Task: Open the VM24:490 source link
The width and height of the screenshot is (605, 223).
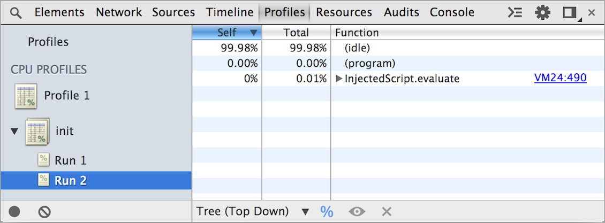Action: 560,78
